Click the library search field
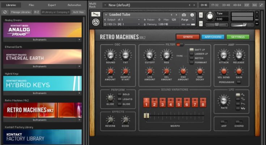Screen dimensions: 266x145 coord(55,12)
